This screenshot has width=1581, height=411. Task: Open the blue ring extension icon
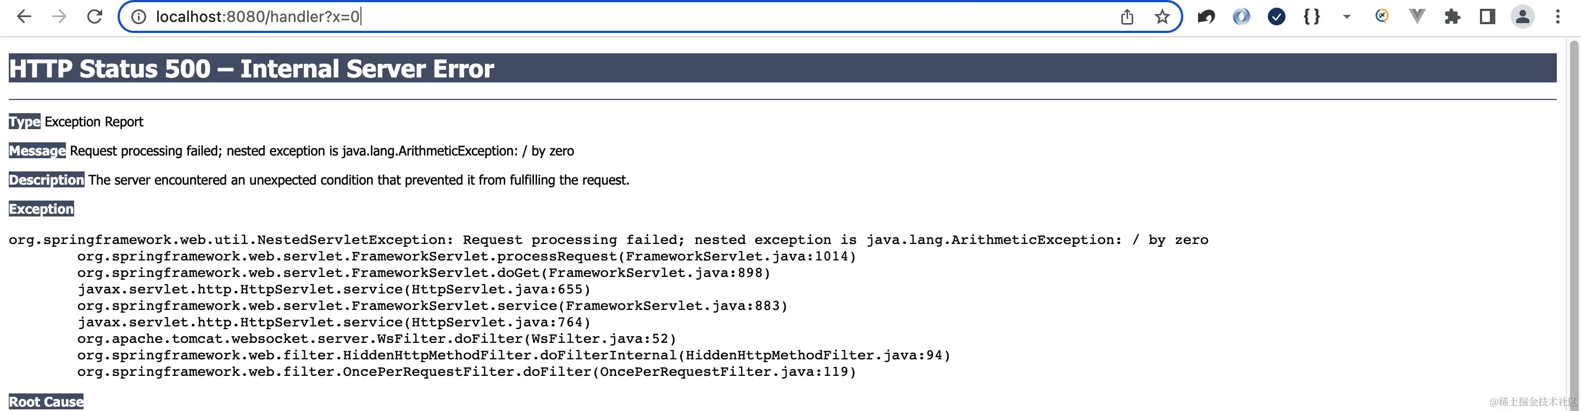pos(1241,16)
